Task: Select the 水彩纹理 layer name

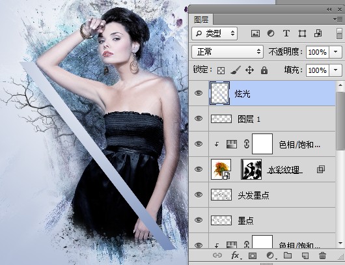Action: pyautogui.click(x=284, y=170)
